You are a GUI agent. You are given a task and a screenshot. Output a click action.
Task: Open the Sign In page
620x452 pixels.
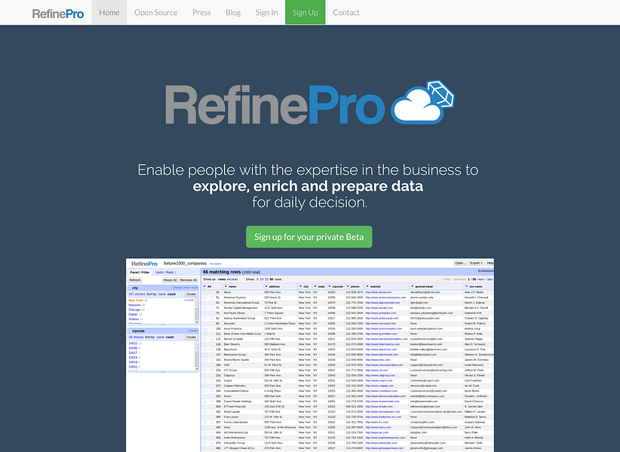(266, 12)
